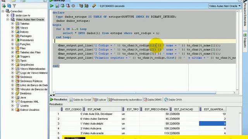Expand the Procedures node

coord(12,40)
